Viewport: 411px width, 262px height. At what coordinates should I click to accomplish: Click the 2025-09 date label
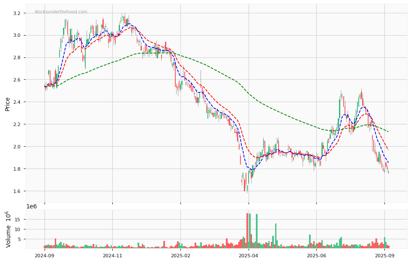(x=384, y=256)
